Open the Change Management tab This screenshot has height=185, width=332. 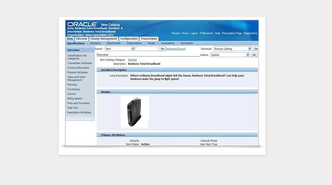coord(103,39)
